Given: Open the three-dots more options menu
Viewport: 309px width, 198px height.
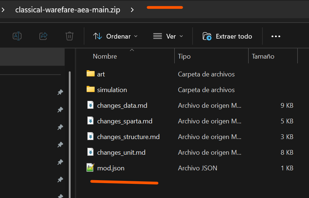Looking at the screenshot, I should (276, 36).
